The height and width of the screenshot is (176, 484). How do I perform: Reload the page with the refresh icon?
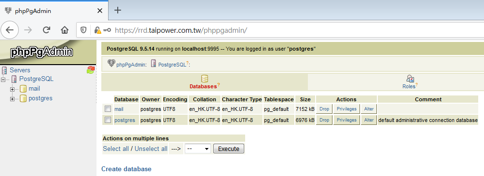click(x=46, y=29)
